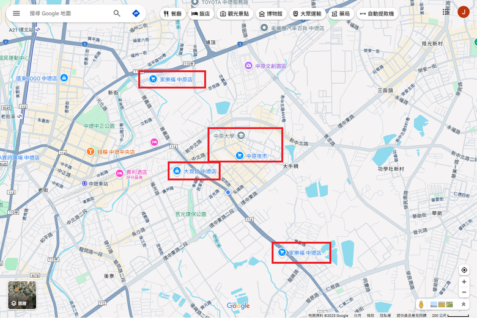Open directions via the blue arrow icon
Viewport: 477px width, 318px height.
tap(136, 13)
